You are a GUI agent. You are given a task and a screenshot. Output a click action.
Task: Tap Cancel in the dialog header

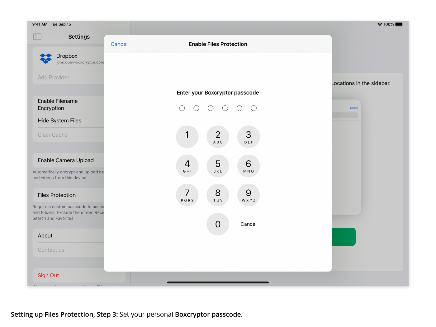tap(119, 44)
